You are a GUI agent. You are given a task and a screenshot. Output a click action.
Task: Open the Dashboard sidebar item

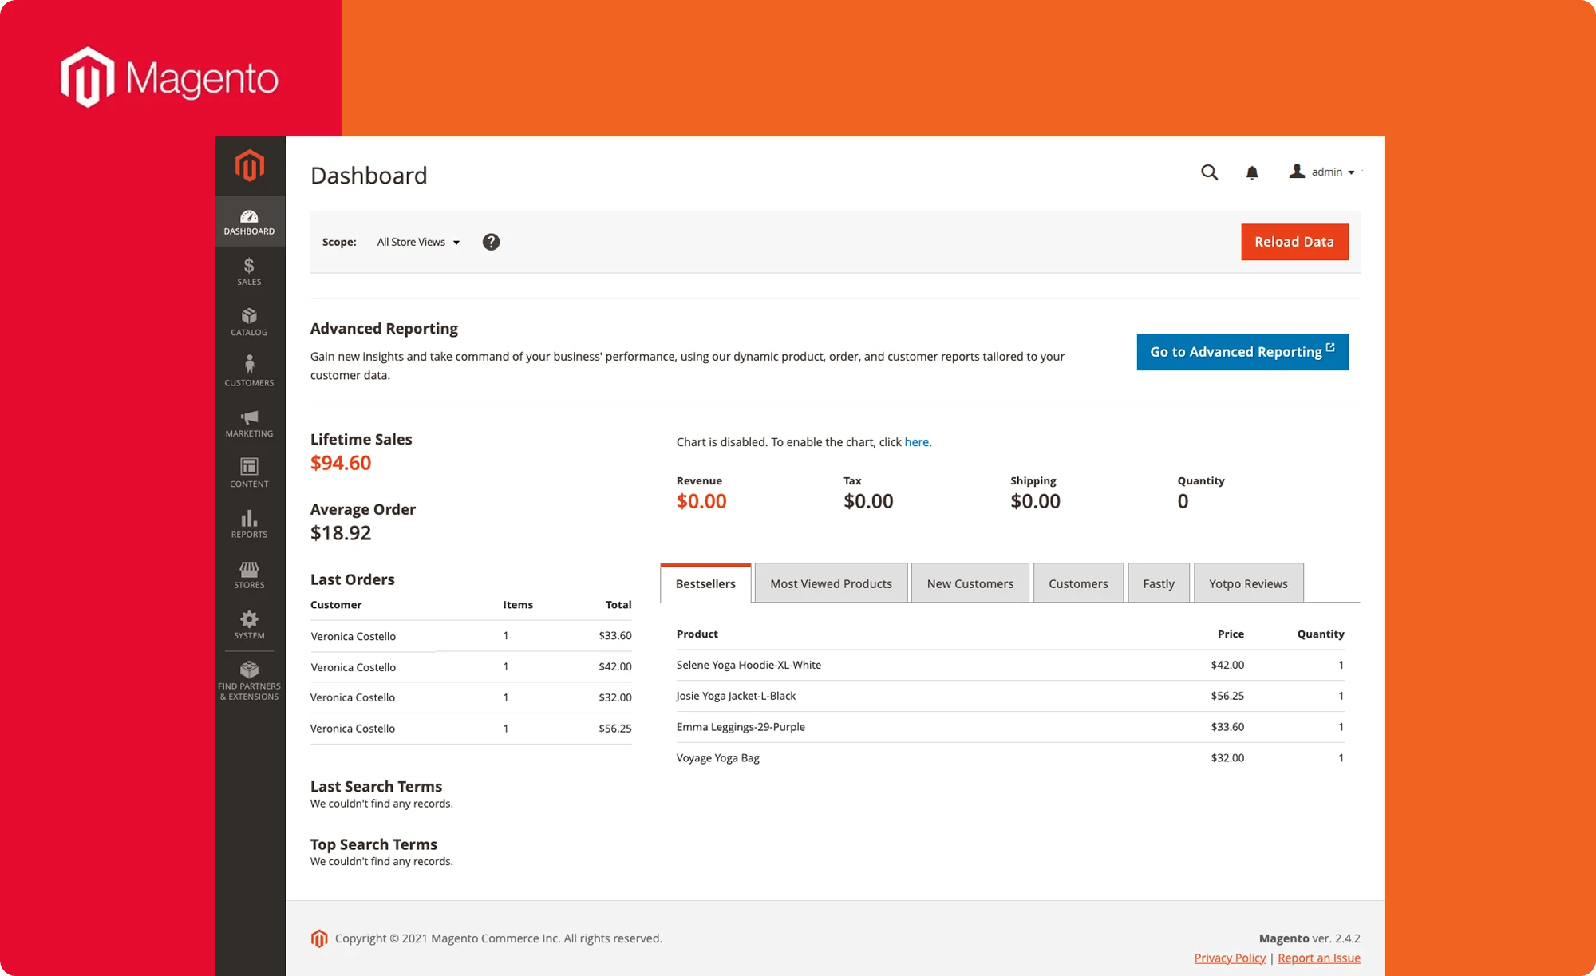[x=250, y=221]
